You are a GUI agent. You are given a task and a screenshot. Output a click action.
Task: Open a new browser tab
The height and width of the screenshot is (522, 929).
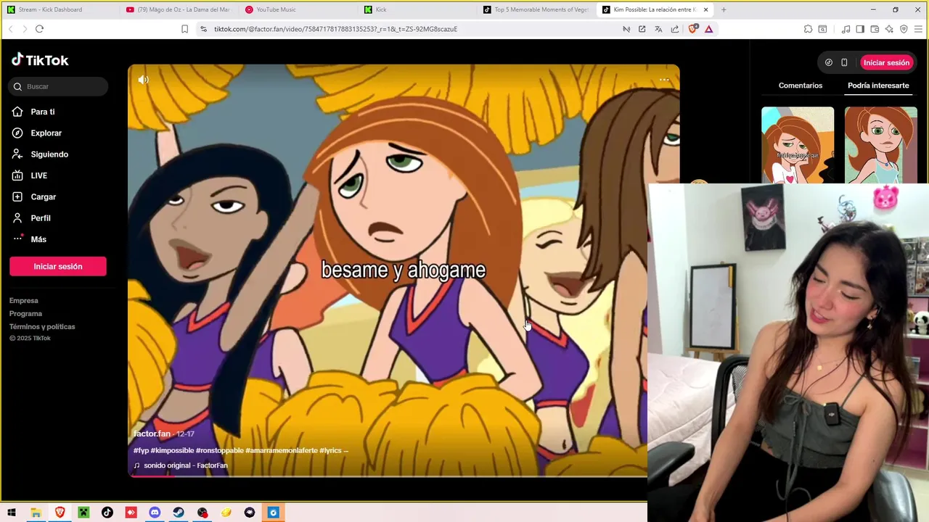point(724,9)
